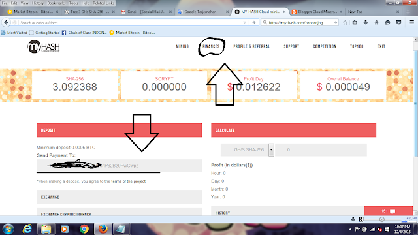Launch Internet Explorer from taskbar
Screen dimensions: 418x235
coord(27,229)
